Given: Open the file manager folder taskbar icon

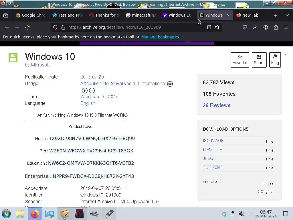Looking at the screenshot, I should (20, 214).
